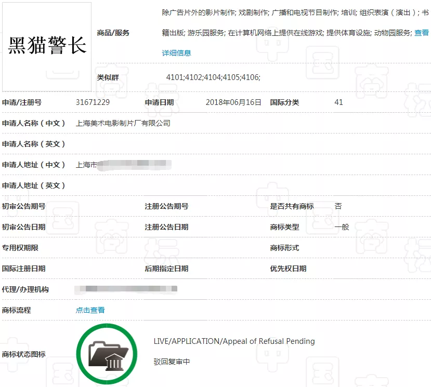Click the 专用权期限 field label
Viewport: 431px width, 387px height.
tap(22, 248)
